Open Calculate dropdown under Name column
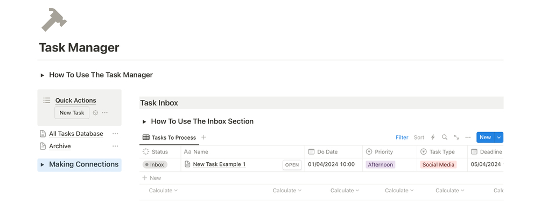 pos(287,190)
